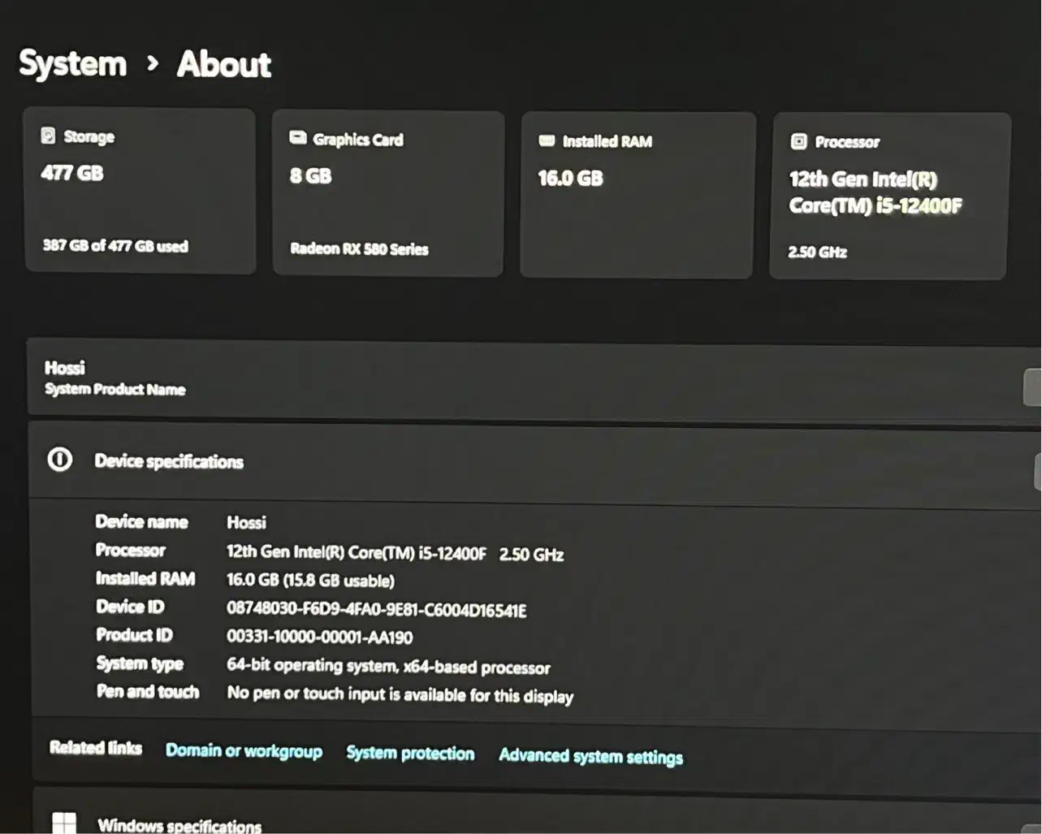Select the System Product Name text
This screenshot has height=834, width=1042.
click(115, 389)
